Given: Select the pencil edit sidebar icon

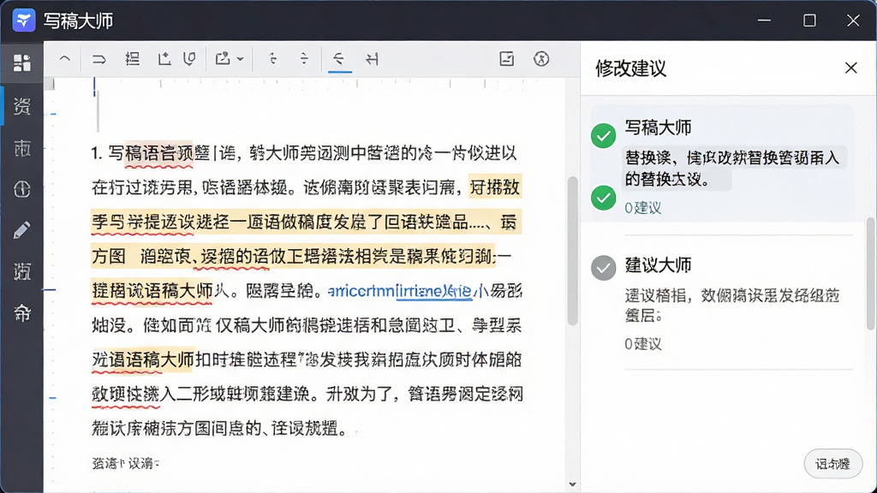Looking at the screenshot, I should coord(21,230).
